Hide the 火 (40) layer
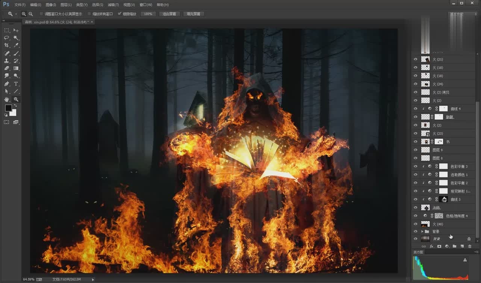 coord(415,224)
